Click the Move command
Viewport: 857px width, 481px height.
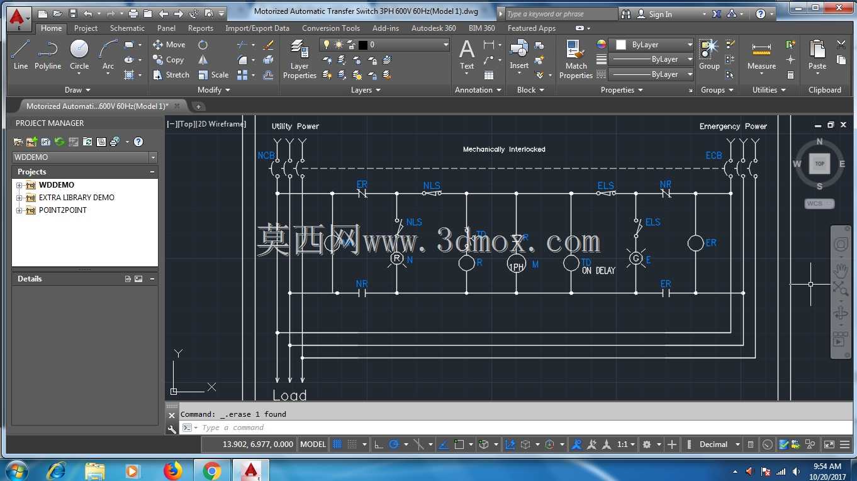169,45
